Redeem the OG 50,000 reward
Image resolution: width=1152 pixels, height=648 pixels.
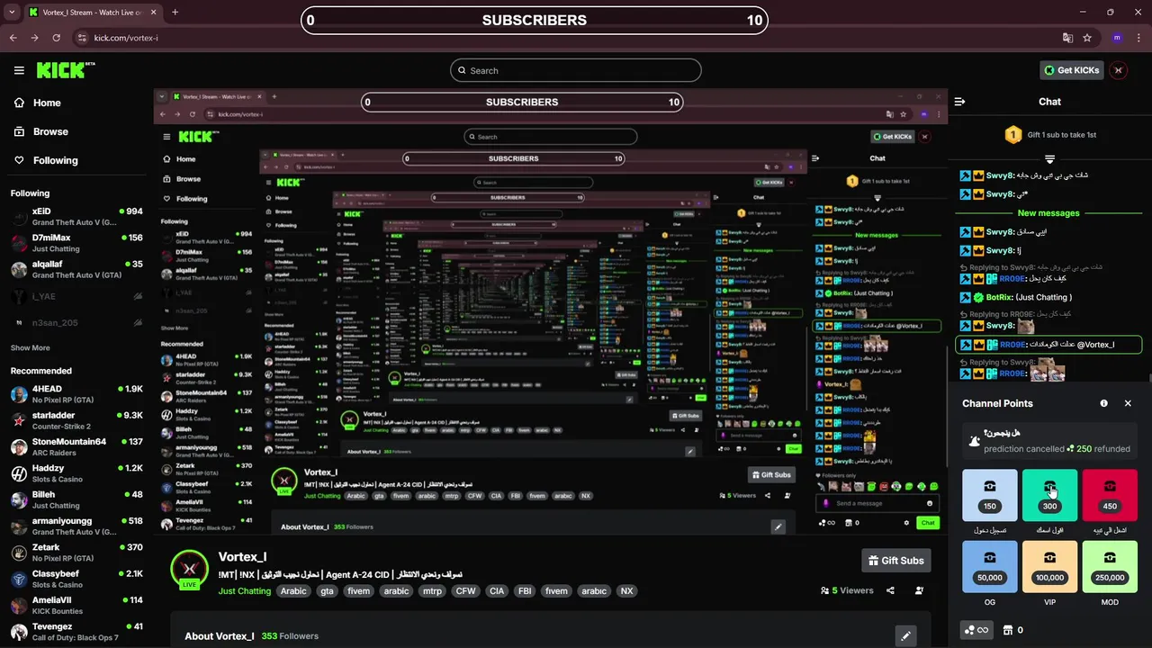[990, 567]
